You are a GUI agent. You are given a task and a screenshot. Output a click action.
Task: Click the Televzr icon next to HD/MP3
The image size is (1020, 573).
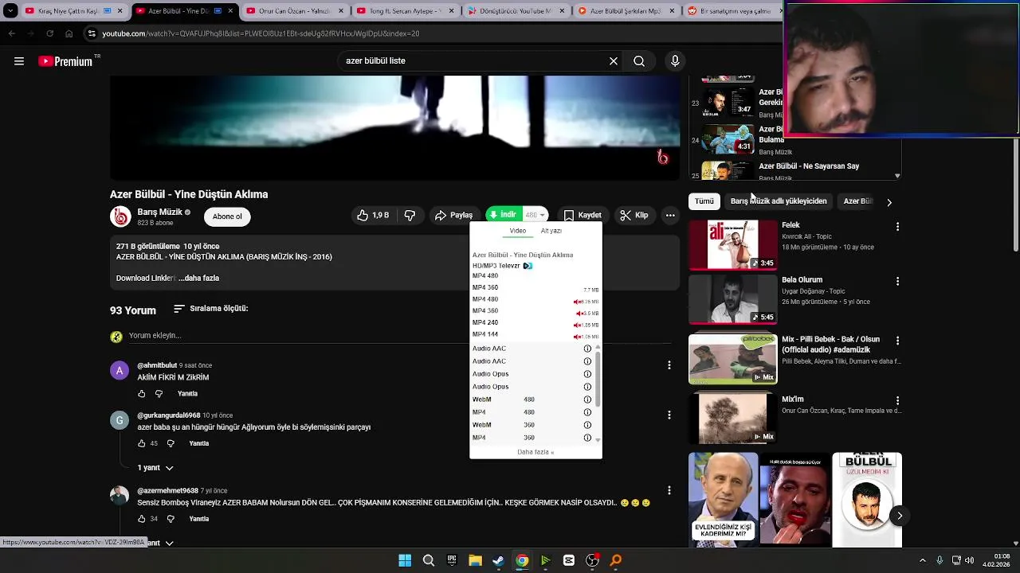528,266
